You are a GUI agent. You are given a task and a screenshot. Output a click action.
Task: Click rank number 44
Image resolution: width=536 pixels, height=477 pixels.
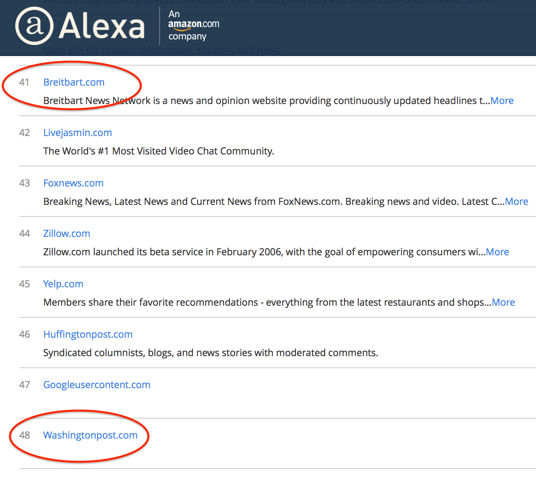tap(24, 233)
